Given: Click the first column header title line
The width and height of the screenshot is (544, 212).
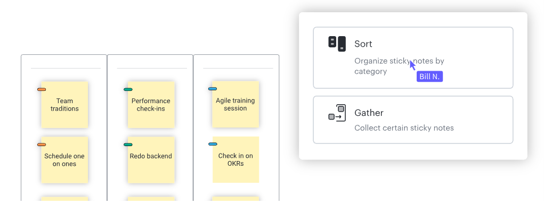Looking at the screenshot, I should pyautogui.click(x=66, y=68).
